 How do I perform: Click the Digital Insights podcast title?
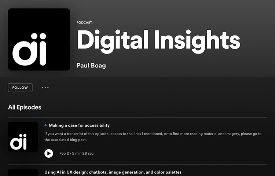[158, 42]
